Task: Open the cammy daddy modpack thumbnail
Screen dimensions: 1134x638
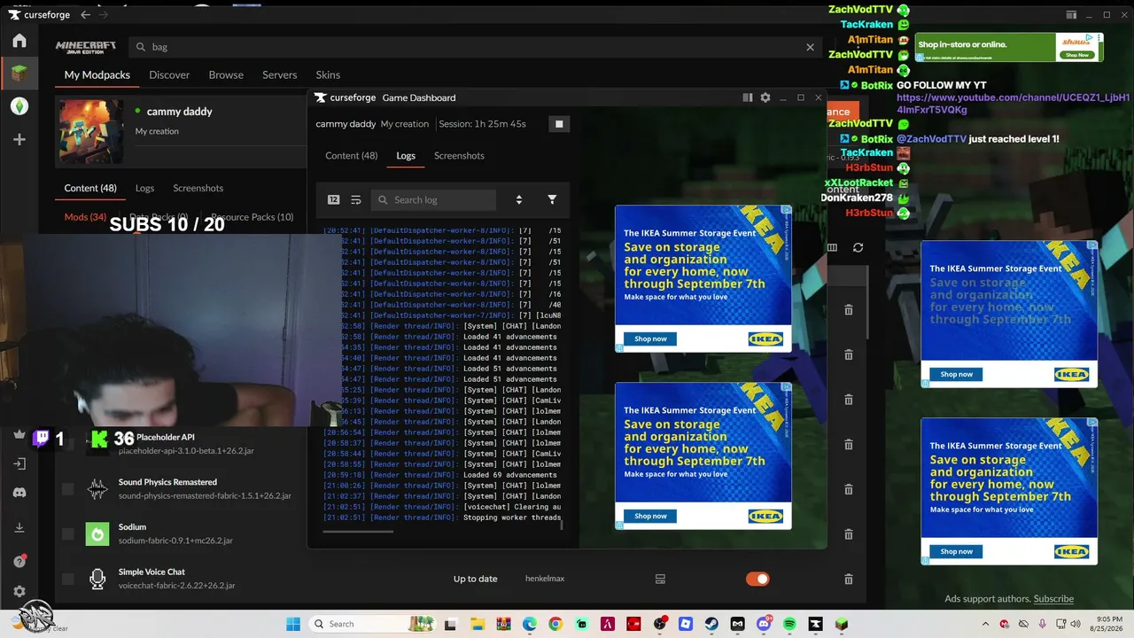Action: click(x=91, y=131)
